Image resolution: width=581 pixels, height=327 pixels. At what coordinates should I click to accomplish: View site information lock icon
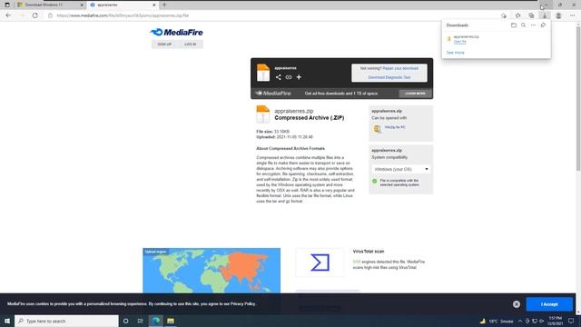click(x=51, y=15)
